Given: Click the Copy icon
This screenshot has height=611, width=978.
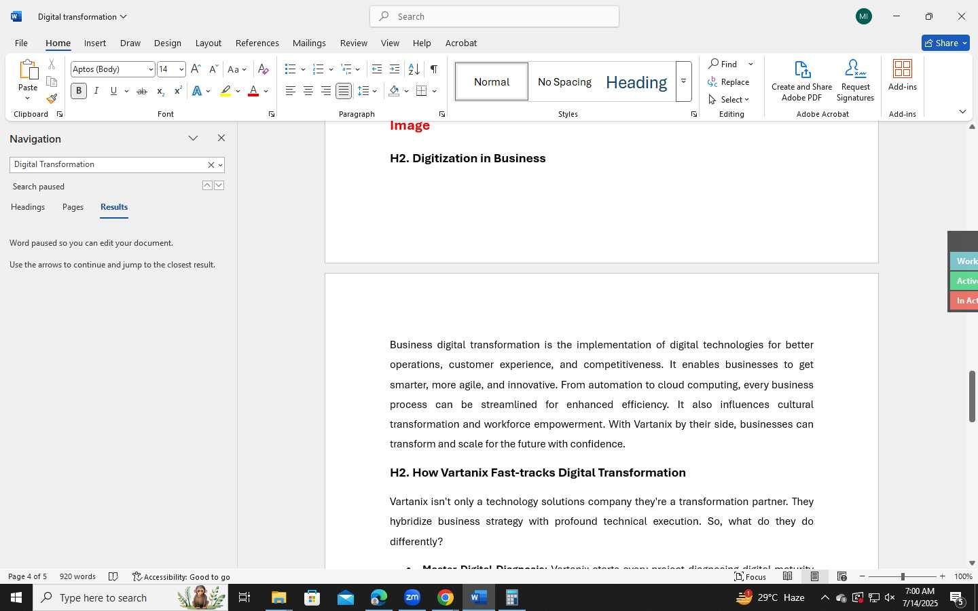Looking at the screenshot, I should (52, 81).
